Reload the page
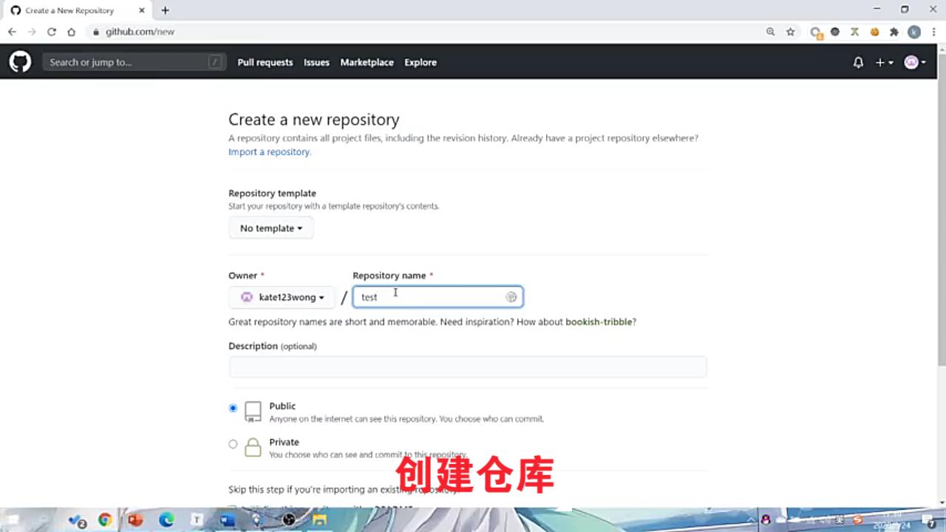The image size is (946, 532). coord(52,32)
